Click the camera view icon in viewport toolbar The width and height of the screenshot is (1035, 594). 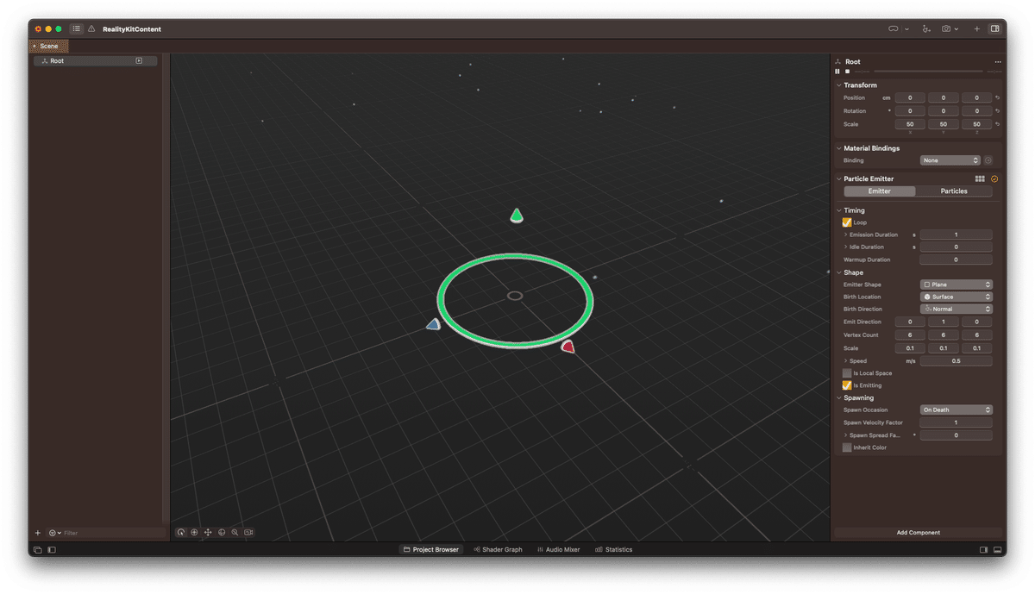(x=248, y=533)
